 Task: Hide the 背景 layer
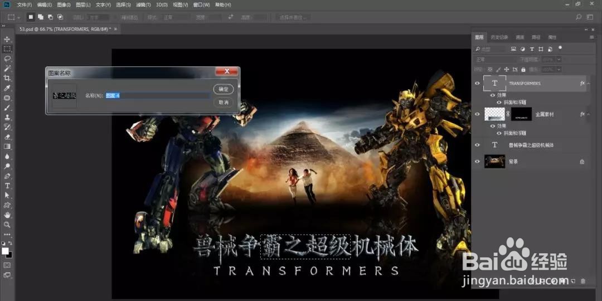(x=477, y=162)
